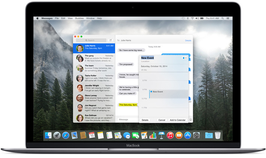Open Contacts from the Dock
The height and width of the screenshot is (158, 266).
(x=83, y=136)
